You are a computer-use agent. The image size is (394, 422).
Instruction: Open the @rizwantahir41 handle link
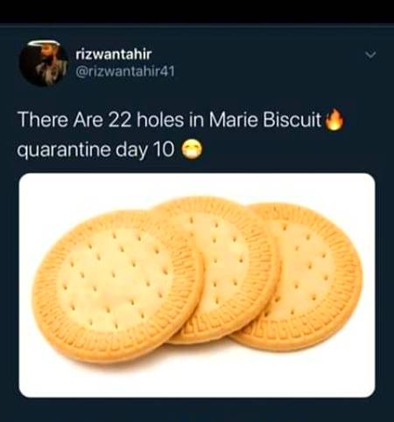pyautogui.click(x=125, y=71)
